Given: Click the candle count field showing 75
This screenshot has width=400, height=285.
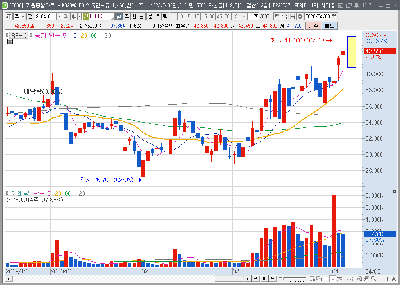Looking at the screenshot, I should point(254,17).
